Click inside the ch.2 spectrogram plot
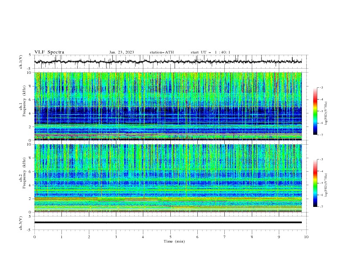The height and width of the screenshot is (266, 345). [x=168, y=178]
